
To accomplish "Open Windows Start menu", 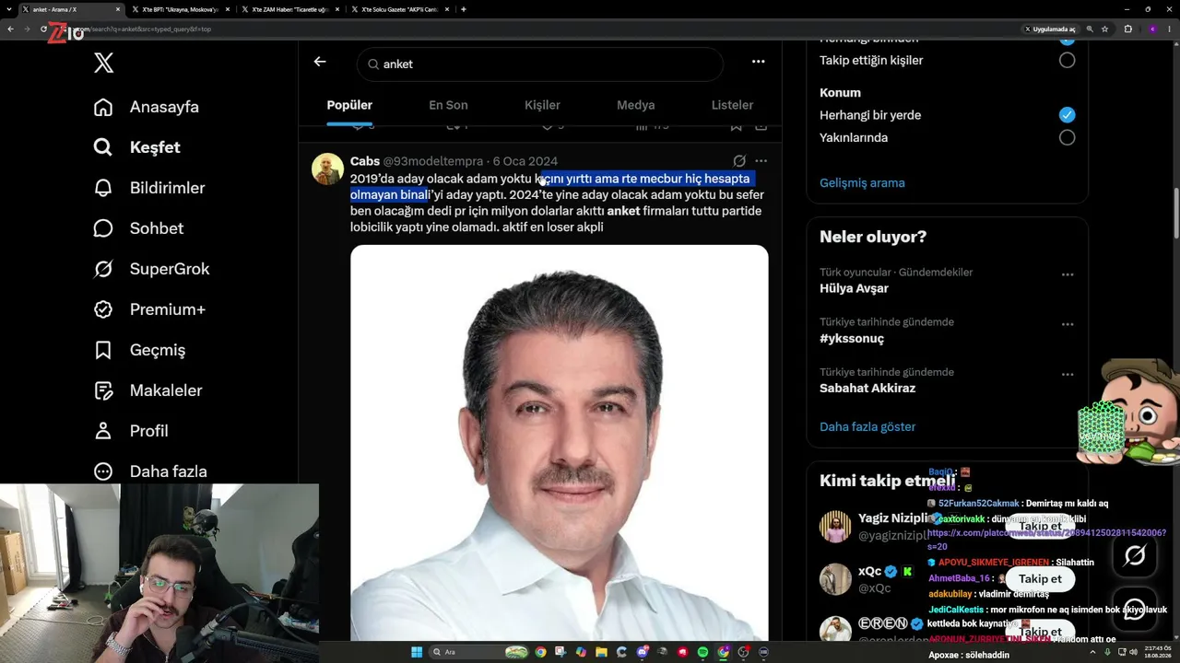I will 417,652.
